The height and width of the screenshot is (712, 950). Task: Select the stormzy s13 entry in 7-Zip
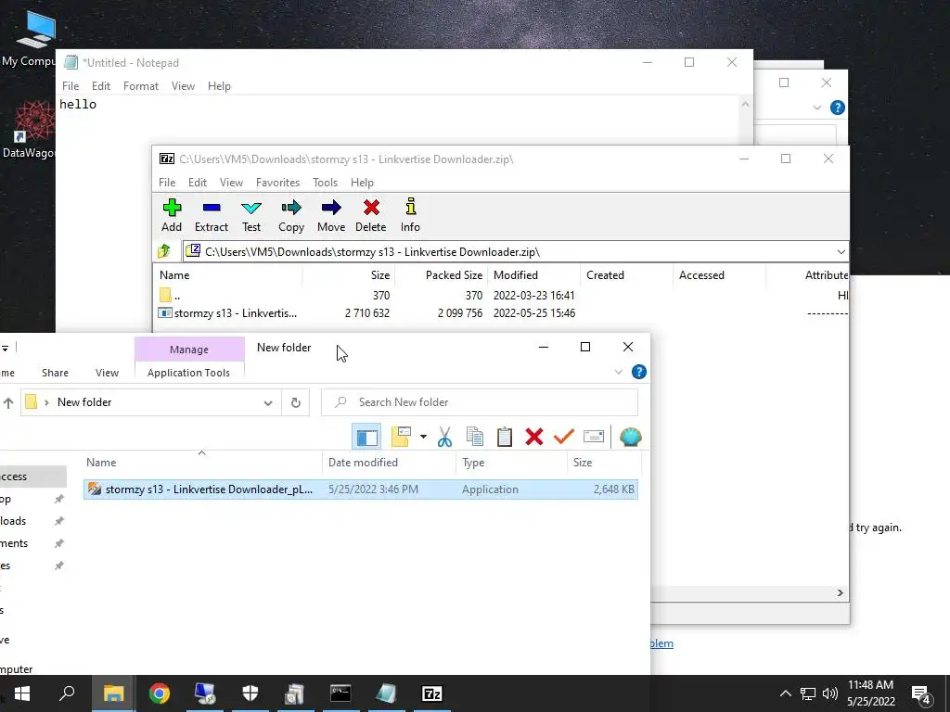pos(501,313)
